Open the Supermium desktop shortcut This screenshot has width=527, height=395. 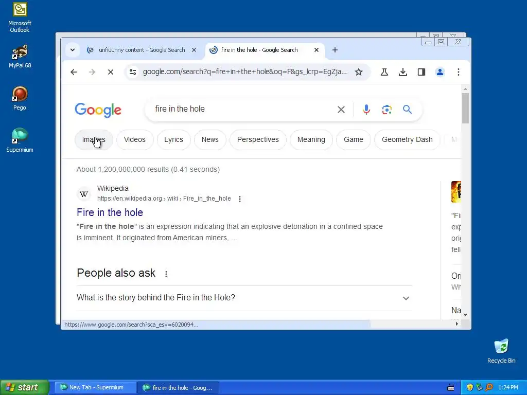20,140
